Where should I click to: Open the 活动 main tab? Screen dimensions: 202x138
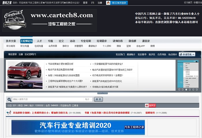pyautogui.click(x=72, y=41)
